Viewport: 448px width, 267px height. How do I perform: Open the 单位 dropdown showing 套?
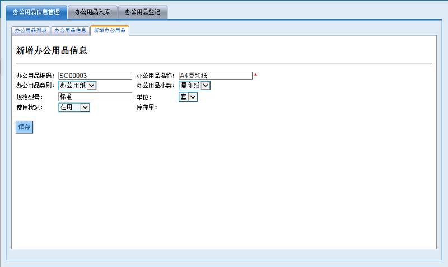pos(188,97)
